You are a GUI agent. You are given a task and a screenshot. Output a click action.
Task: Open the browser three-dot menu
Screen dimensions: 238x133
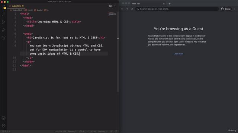pyautogui.click(x=235, y=9)
